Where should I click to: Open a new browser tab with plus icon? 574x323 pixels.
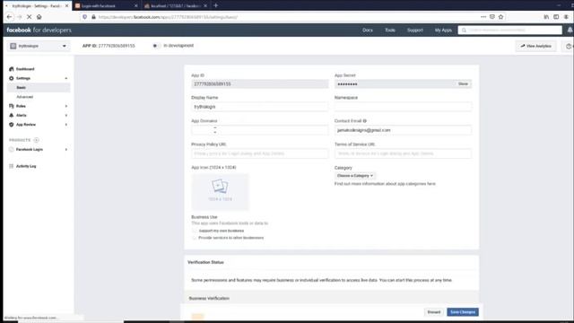pyautogui.click(x=215, y=5)
